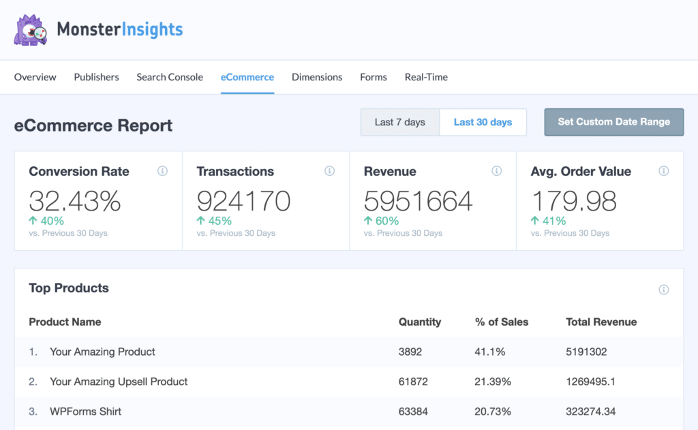The image size is (698, 430).
Task: Click the Avg. Order Value card title
Action: [581, 171]
